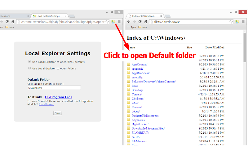Screen dimensions: 248x155
Task: Go to home page in left window
Action: tap(13, 22)
